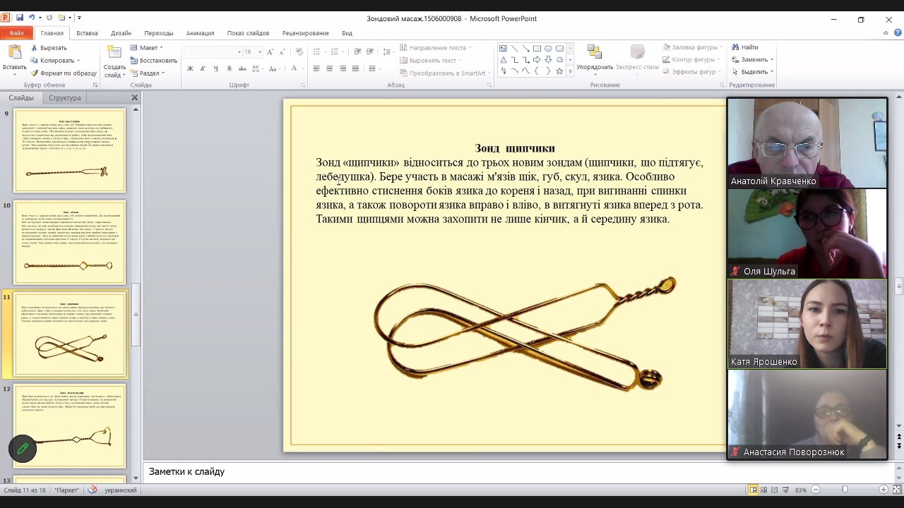Expand the shapes gallery More arrow
This screenshot has width=904, height=508.
[x=570, y=71]
